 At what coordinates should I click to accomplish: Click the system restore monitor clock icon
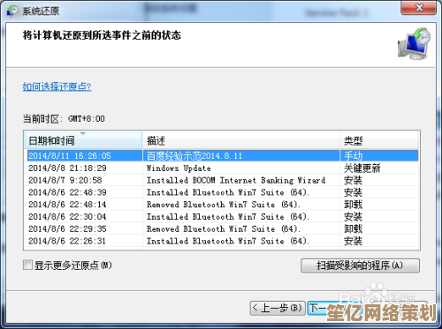coord(415,43)
